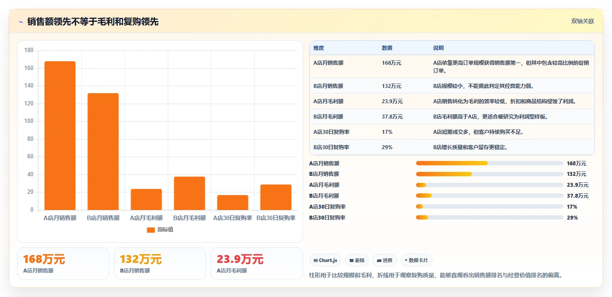Click the 维度 column header

point(319,48)
